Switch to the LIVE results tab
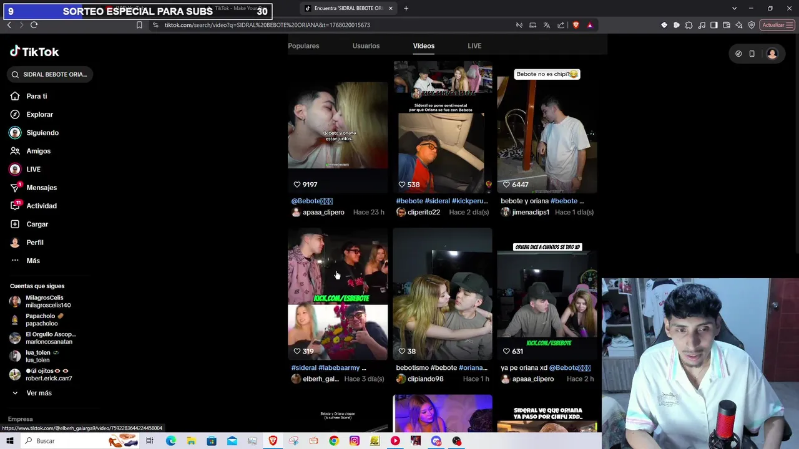 [x=474, y=46]
